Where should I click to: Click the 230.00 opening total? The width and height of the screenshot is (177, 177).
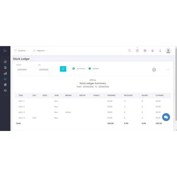point(110,123)
